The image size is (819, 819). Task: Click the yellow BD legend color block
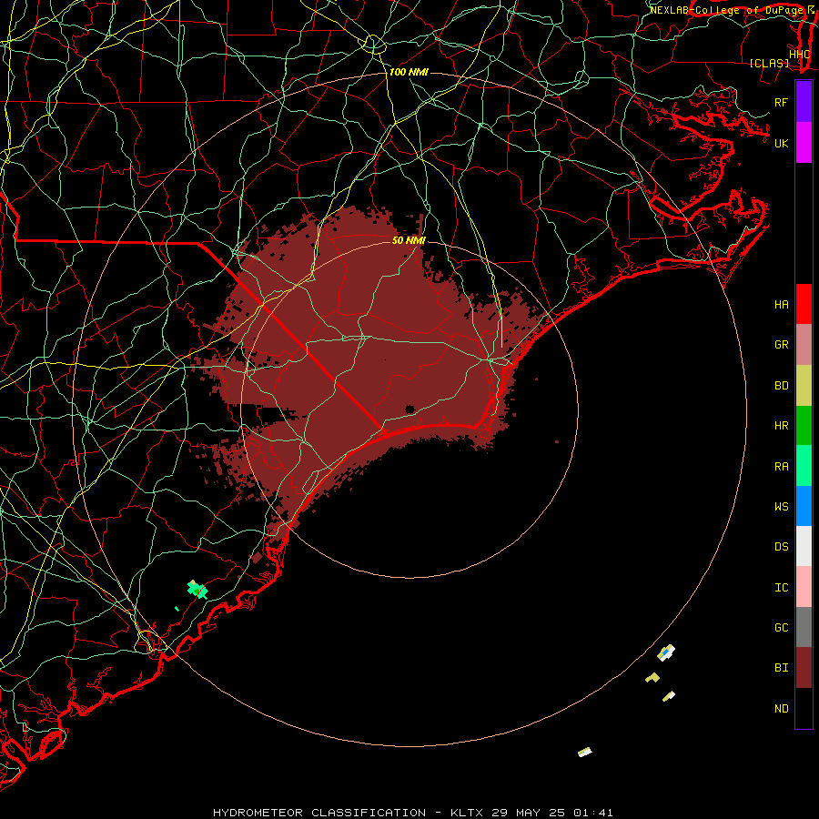(x=804, y=386)
